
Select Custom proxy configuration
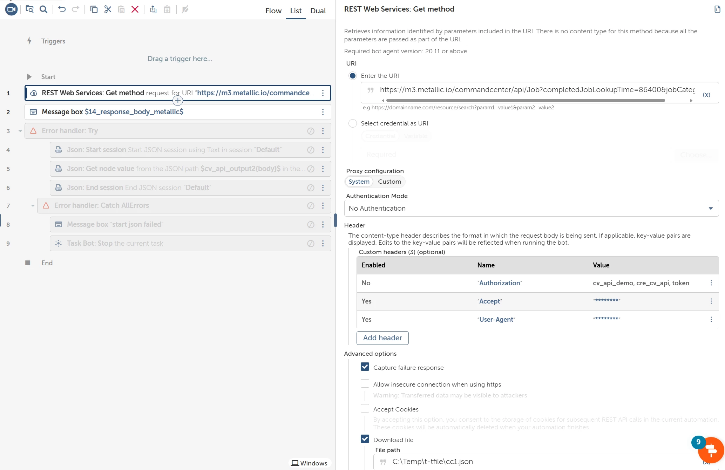(389, 182)
